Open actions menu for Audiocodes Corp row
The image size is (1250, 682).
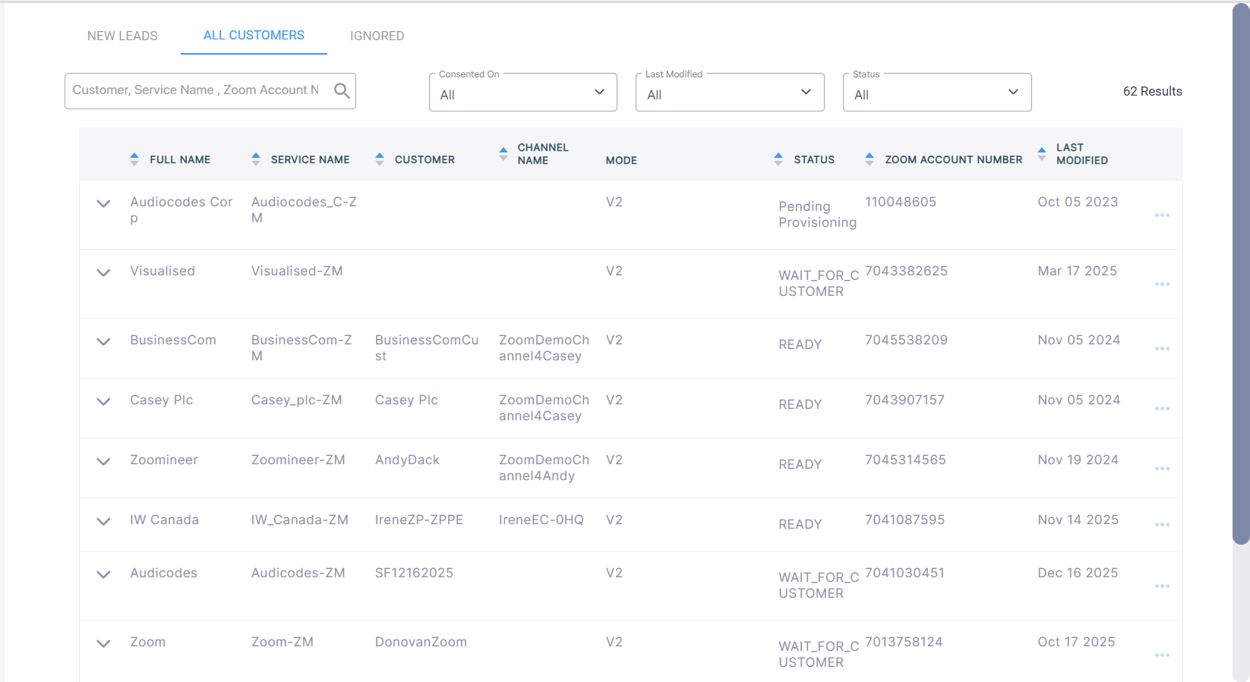click(1162, 215)
